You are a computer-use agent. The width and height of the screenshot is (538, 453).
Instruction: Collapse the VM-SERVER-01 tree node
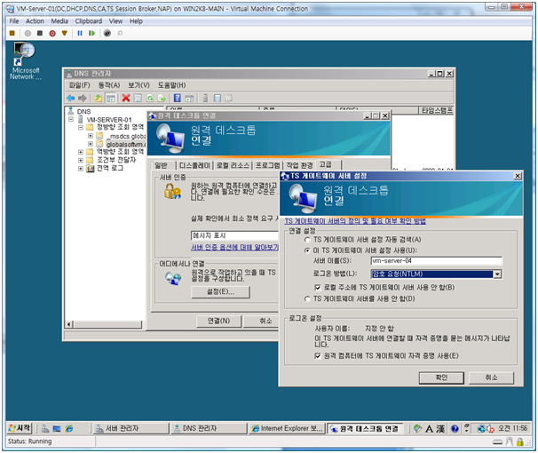click(71, 119)
